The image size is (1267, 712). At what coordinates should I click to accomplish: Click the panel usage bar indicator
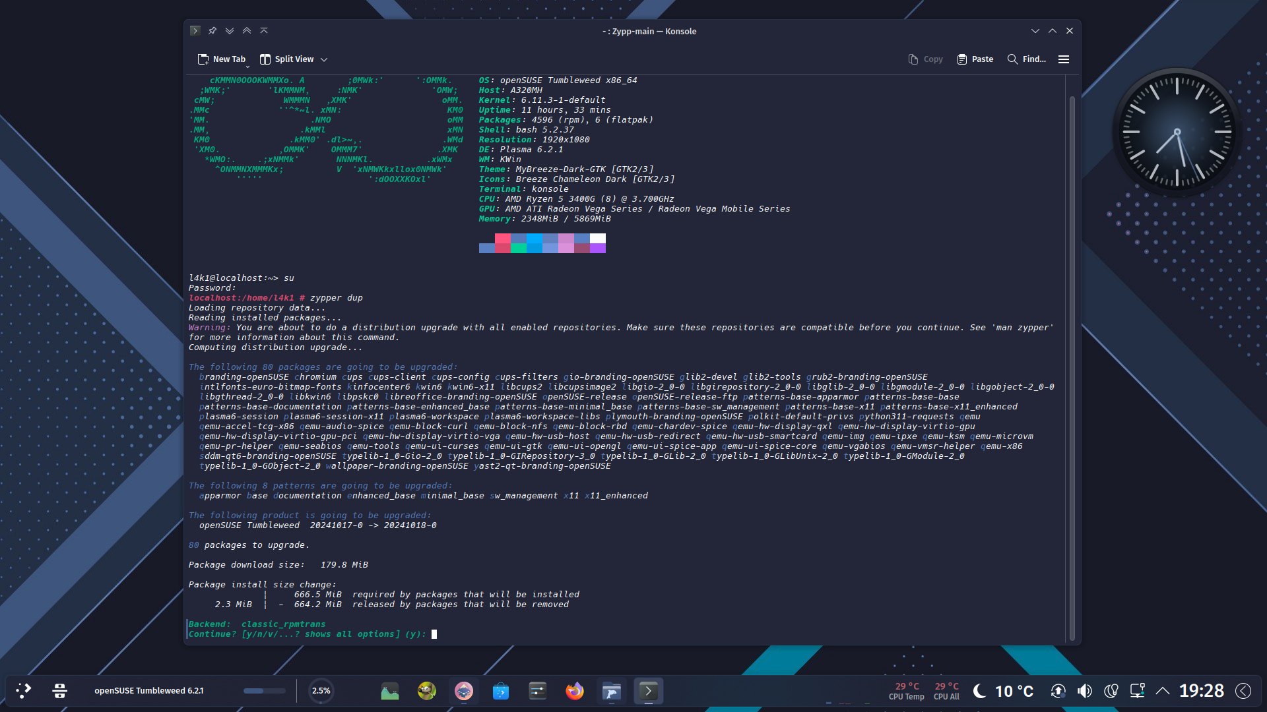click(x=264, y=691)
